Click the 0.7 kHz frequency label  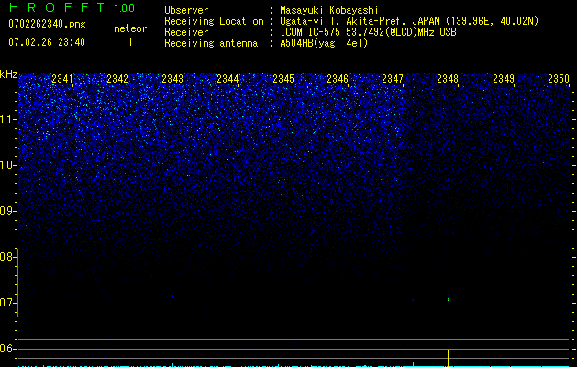coord(7,303)
